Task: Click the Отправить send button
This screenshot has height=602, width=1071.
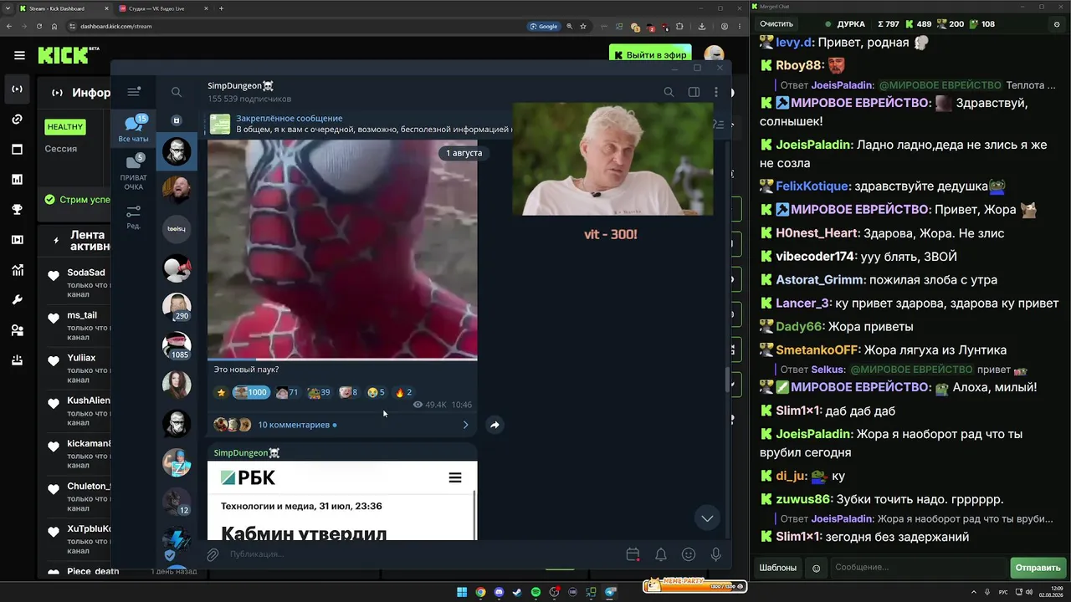Action: point(1038,568)
